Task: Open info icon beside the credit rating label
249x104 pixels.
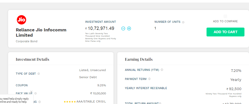Action: click(x=39, y=102)
